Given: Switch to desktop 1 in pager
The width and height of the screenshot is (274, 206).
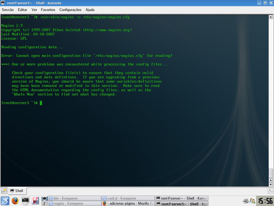Looking at the screenshot, I should pyautogui.click(x=44, y=198).
